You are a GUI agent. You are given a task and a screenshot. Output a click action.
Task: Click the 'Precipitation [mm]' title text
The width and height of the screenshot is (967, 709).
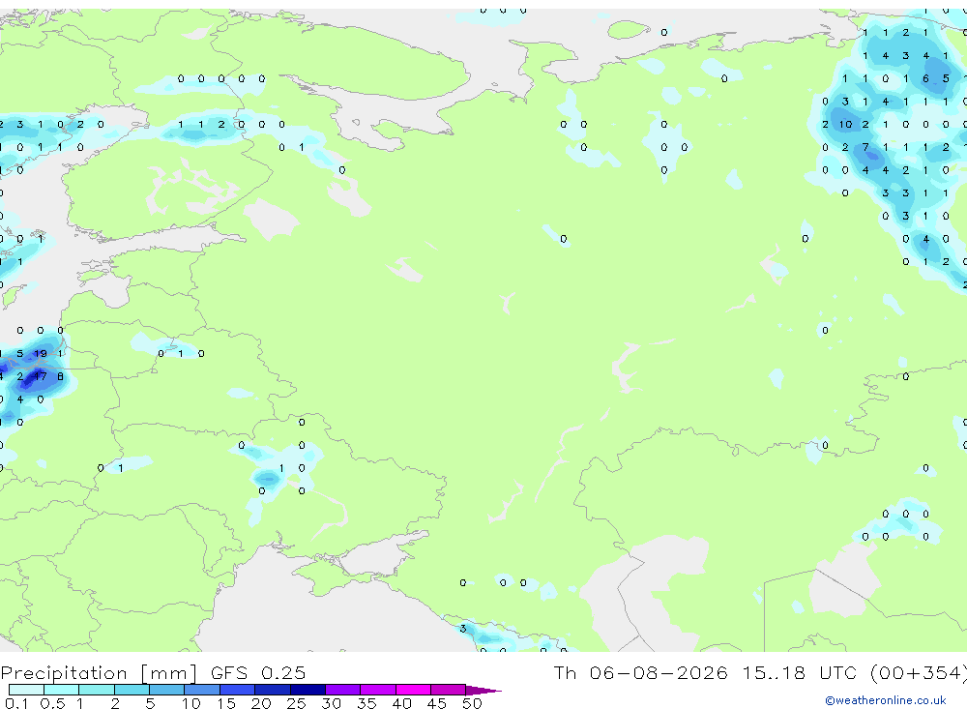tap(99, 672)
